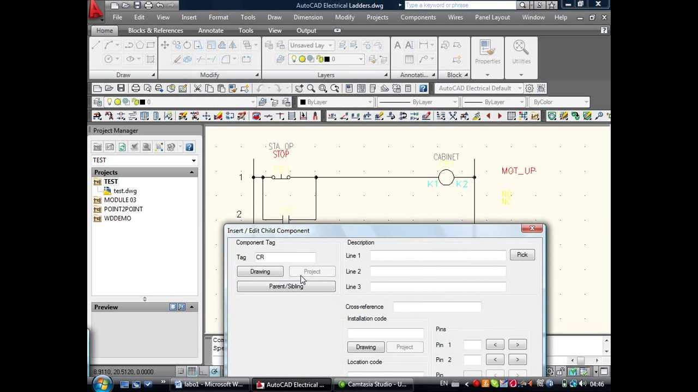
Task: Click Pin 2 previous arrow button
Action: coord(495,360)
